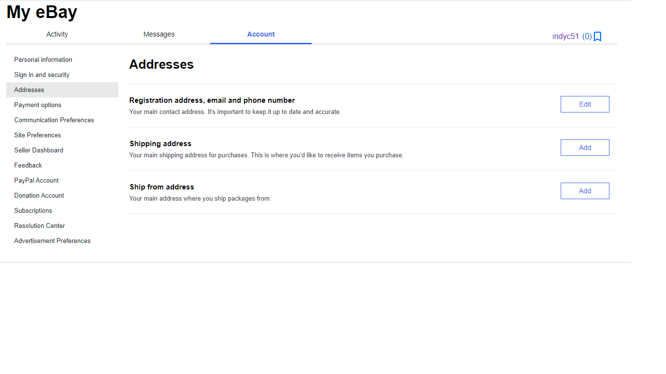
Task: Open Payment options settings
Action: point(38,105)
